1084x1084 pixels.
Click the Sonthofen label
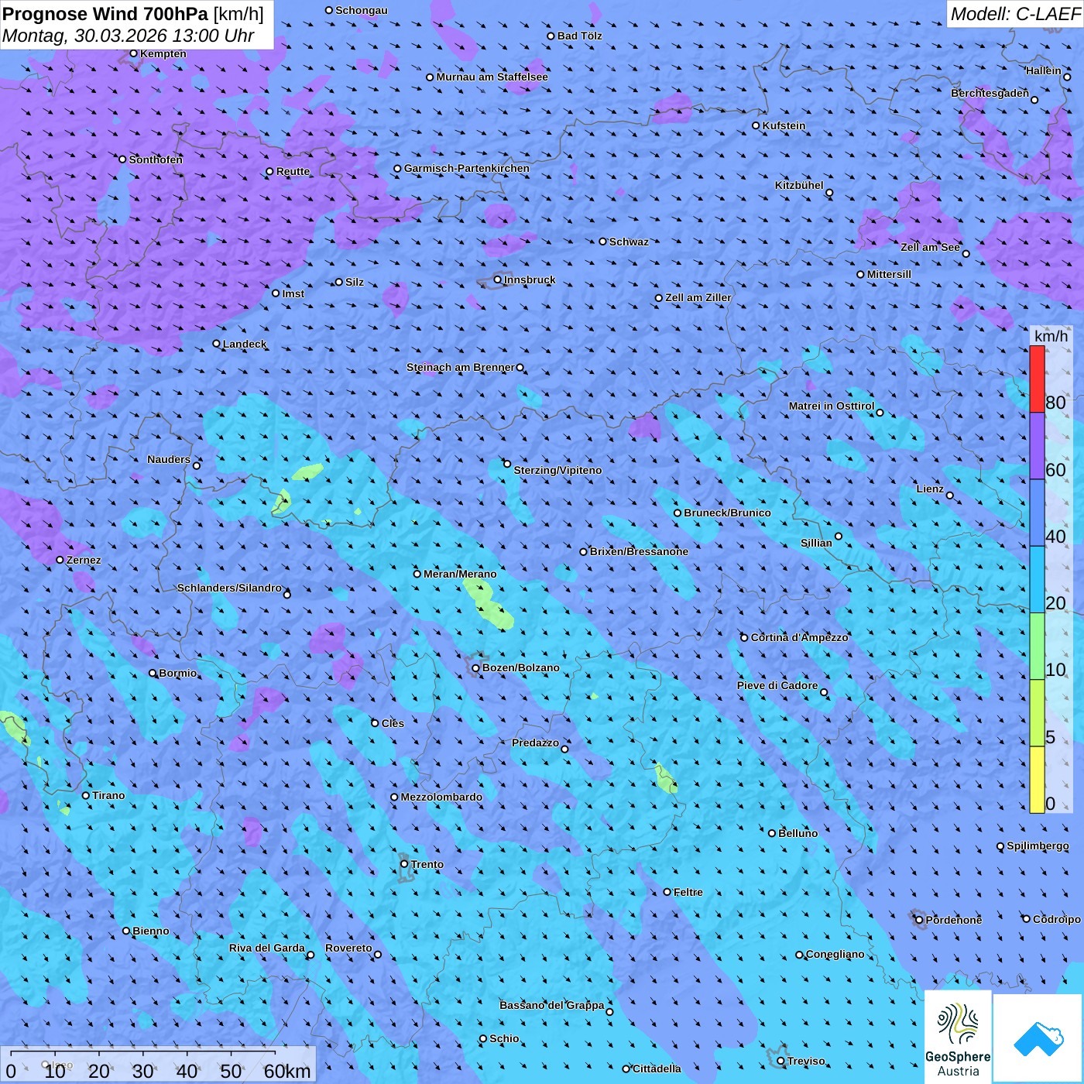156,160
